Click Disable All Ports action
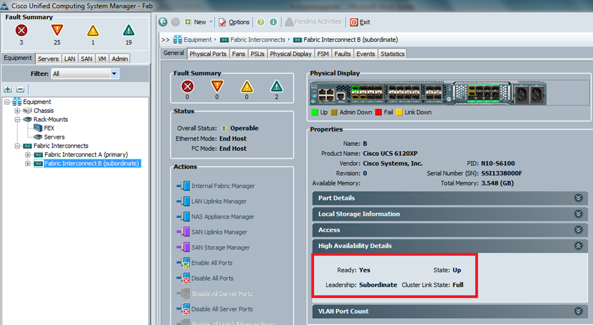Image resolution: width=593 pixels, height=325 pixels. coord(205,279)
